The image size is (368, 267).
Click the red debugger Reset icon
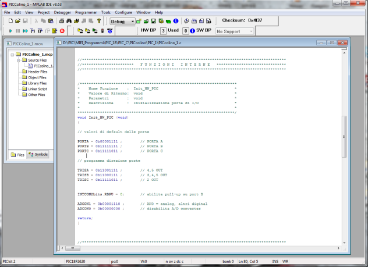pos(62,30)
